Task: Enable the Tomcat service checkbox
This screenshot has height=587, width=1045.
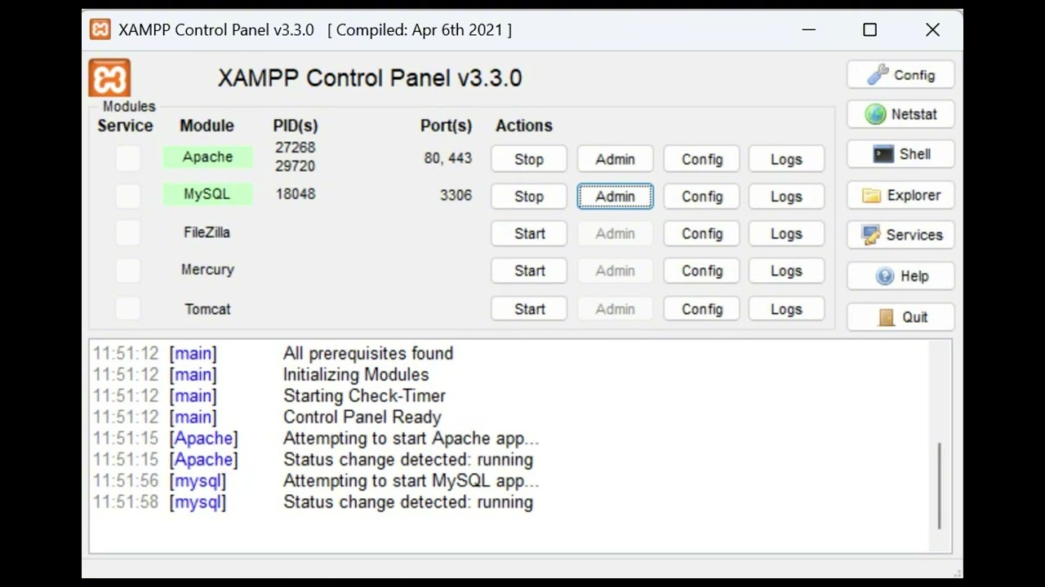Action: pyautogui.click(x=127, y=309)
